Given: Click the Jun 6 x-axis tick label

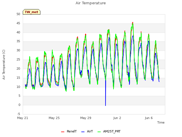Looking at the screenshot, I should (x=149, y=118).
